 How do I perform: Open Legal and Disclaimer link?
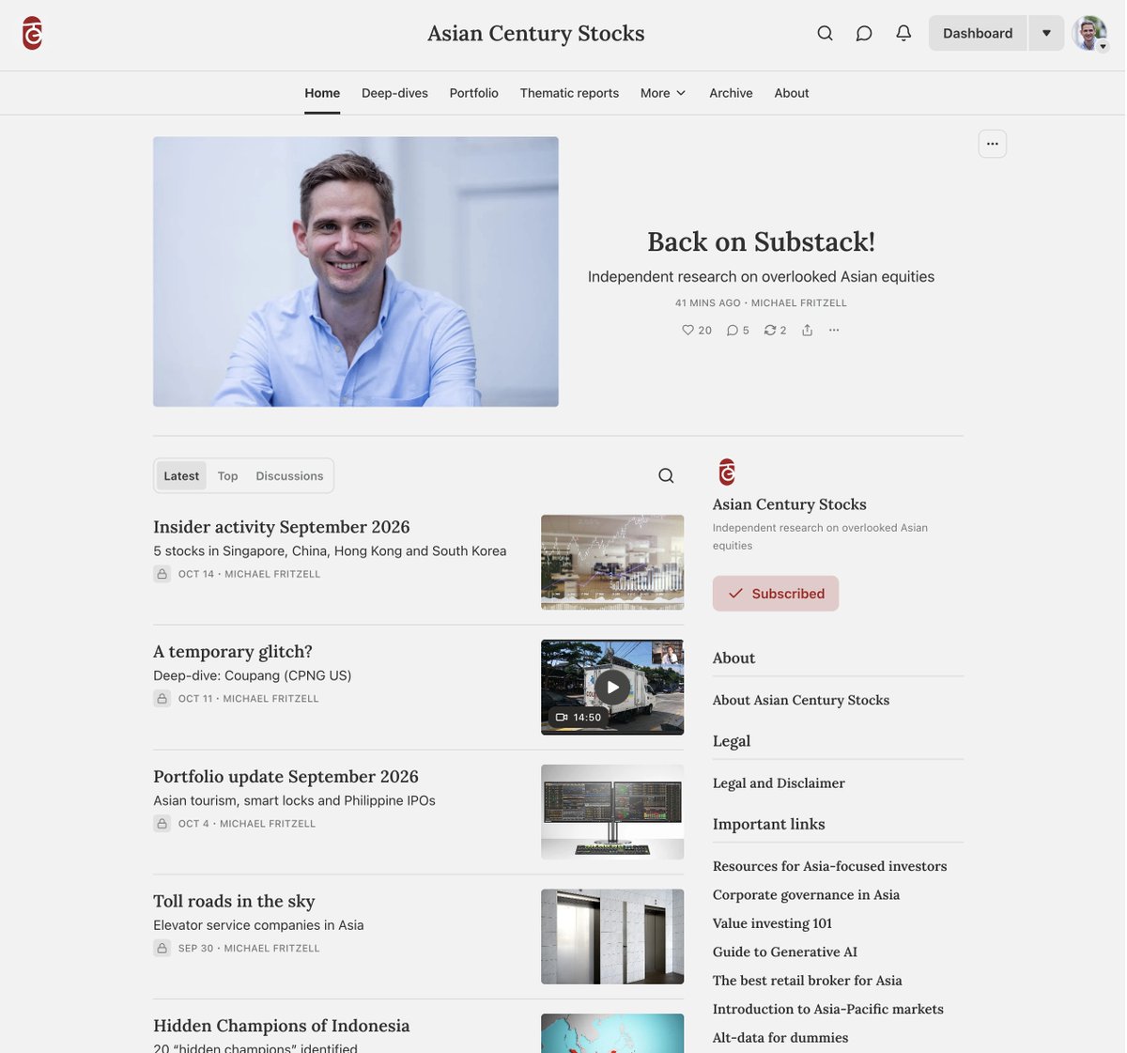coord(779,782)
